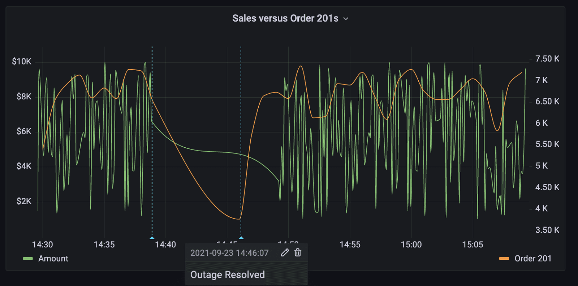The width and height of the screenshot is (578, 286).
Task: Toggle the Amount series via legend label
Action: coord(53,259)
